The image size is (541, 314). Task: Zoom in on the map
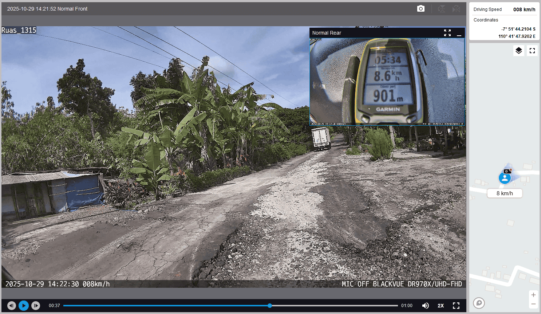coord(533,295)
